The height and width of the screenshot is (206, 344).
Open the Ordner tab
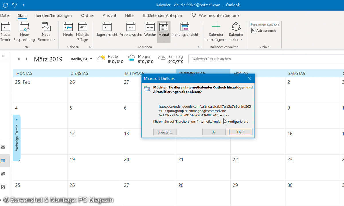coord(87,15)
